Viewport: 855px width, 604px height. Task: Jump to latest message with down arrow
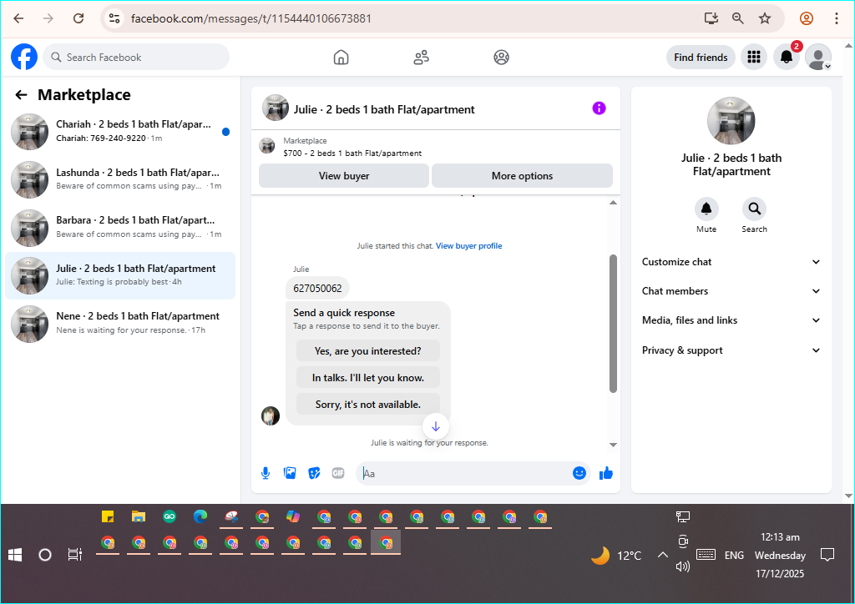436,426
